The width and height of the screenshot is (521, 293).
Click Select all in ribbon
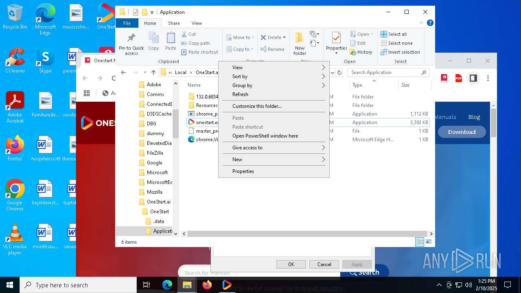(394, 34)
